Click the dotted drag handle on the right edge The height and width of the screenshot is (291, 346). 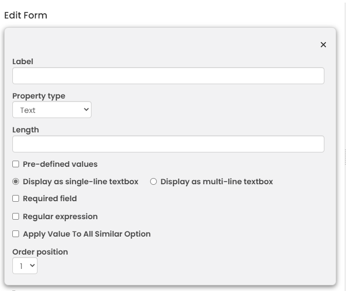coord(345,158)
